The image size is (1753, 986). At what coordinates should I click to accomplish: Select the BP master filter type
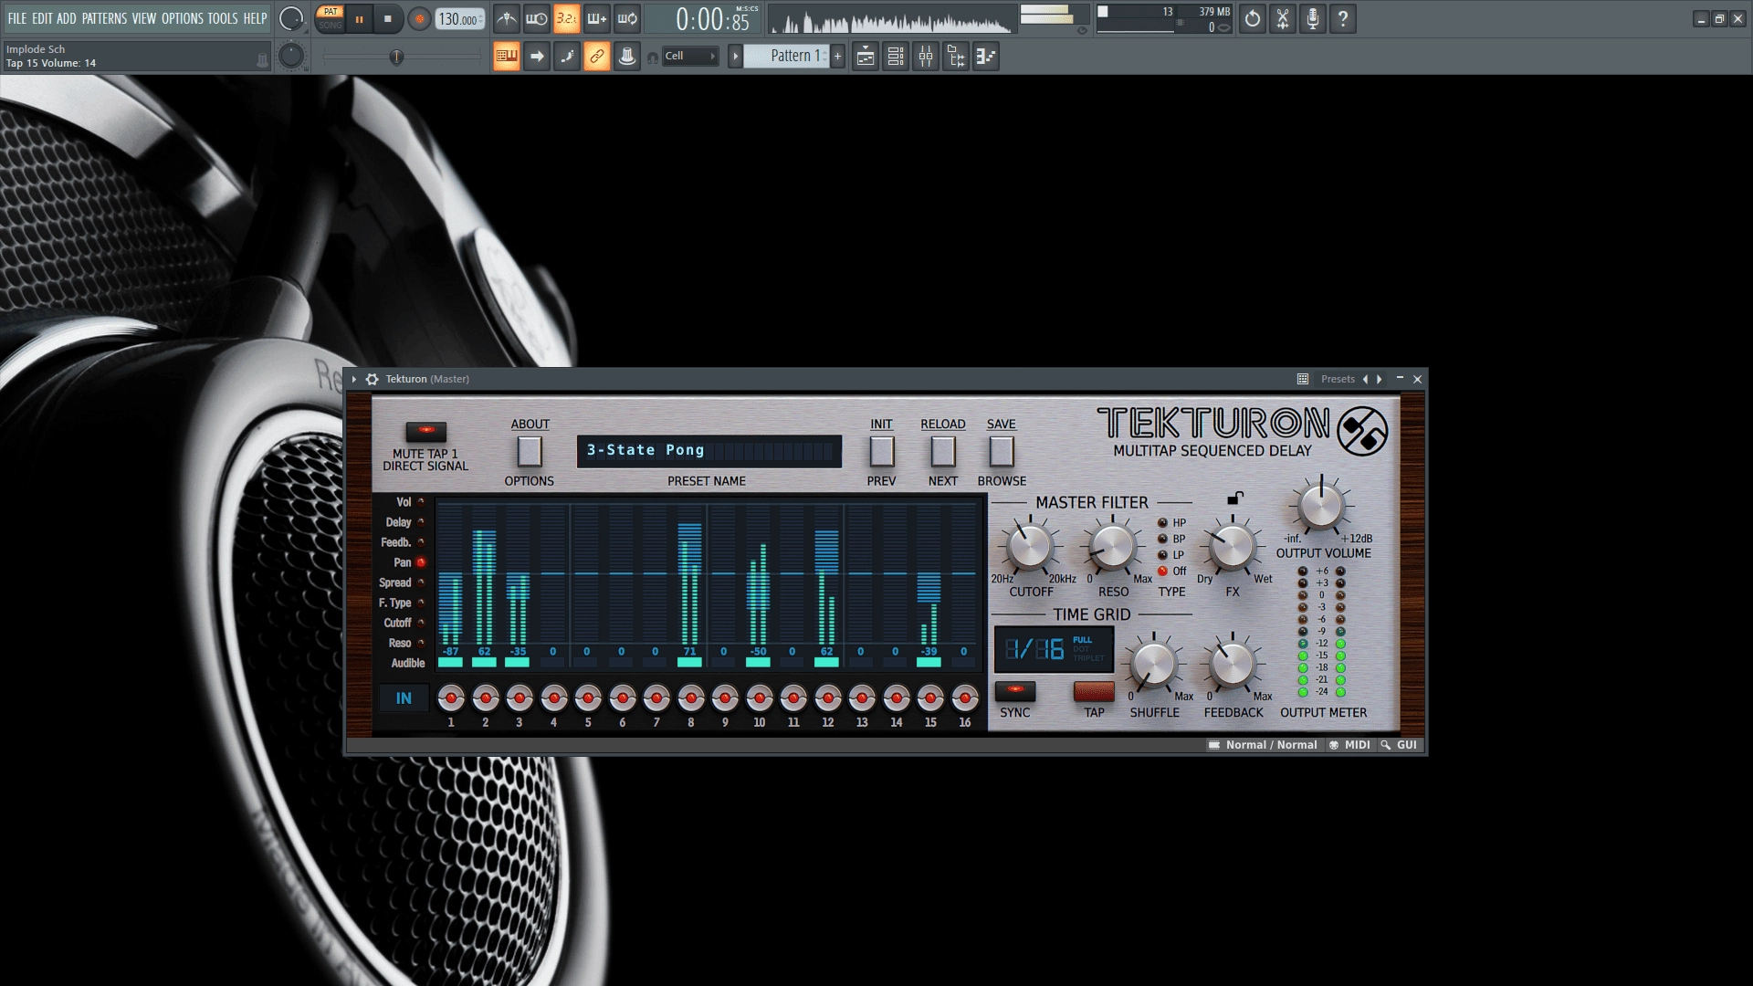click(1162, 539)
